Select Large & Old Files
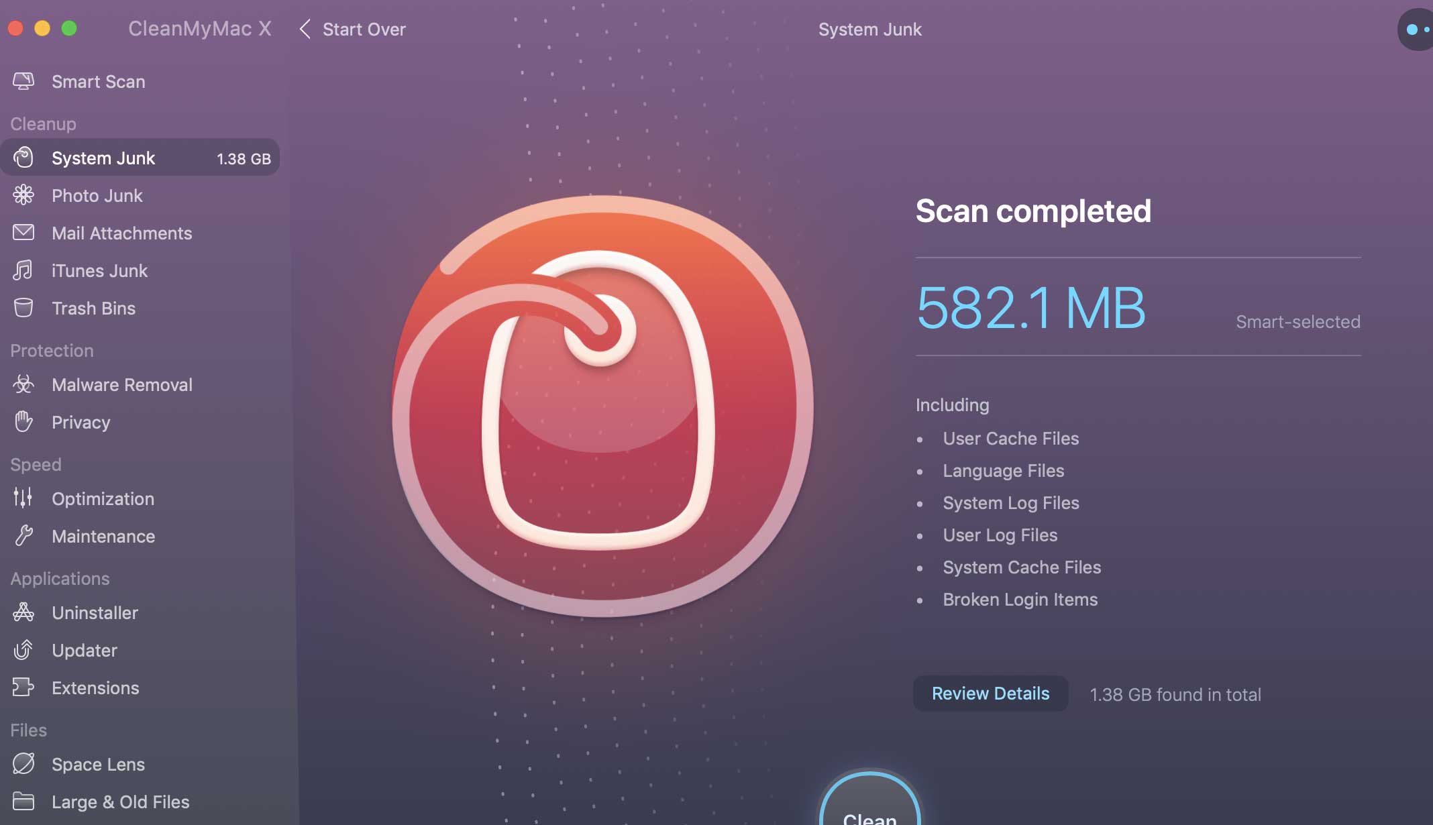The width and height of the screenshot is (1433, 825). pos(121,802)
